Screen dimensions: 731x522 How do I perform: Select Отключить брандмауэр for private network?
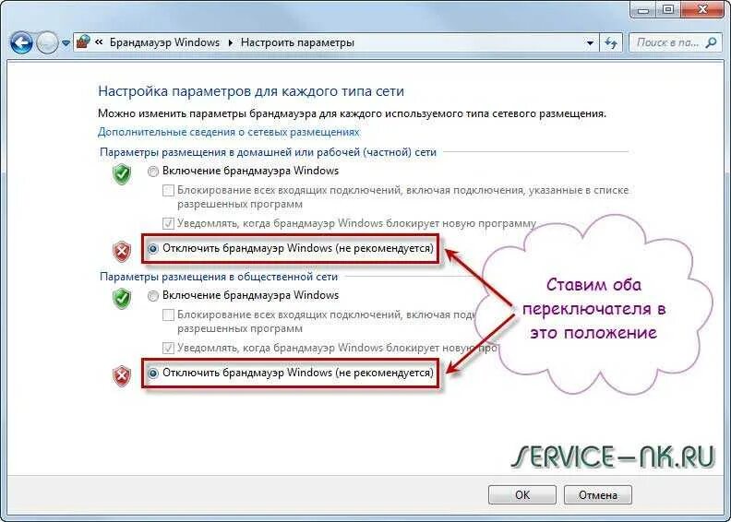pos(153,249)
